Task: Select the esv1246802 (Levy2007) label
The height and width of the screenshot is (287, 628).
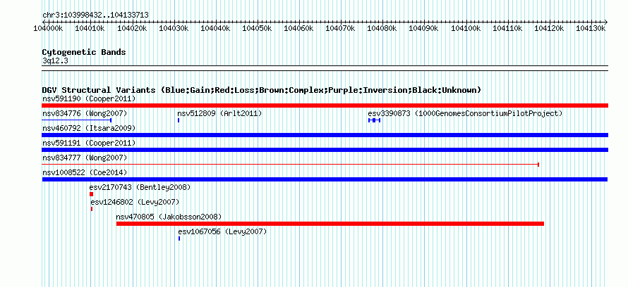Action: pos(135,202)
